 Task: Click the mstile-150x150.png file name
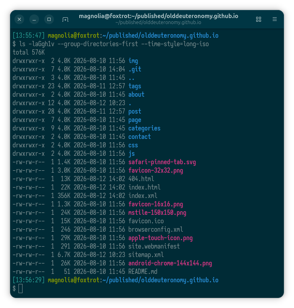click(157, 213)
